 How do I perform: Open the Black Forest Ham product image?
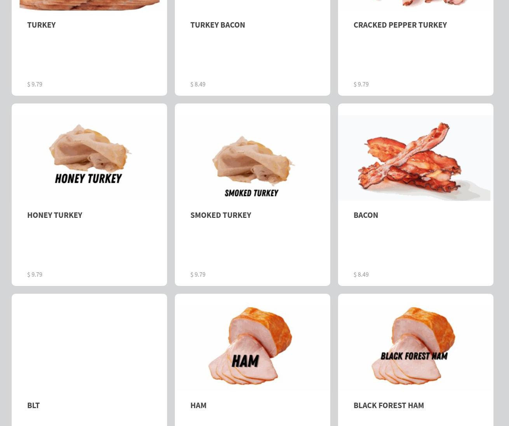click(x=416, y=348)
